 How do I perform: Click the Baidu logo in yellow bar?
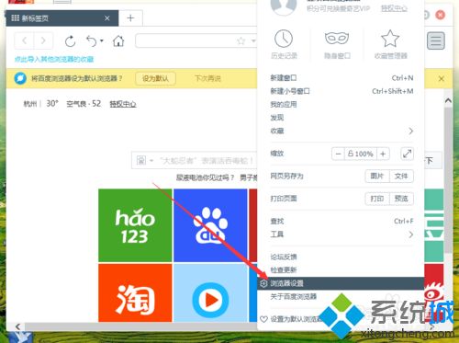pyautogui.click(x=20, y=78)
